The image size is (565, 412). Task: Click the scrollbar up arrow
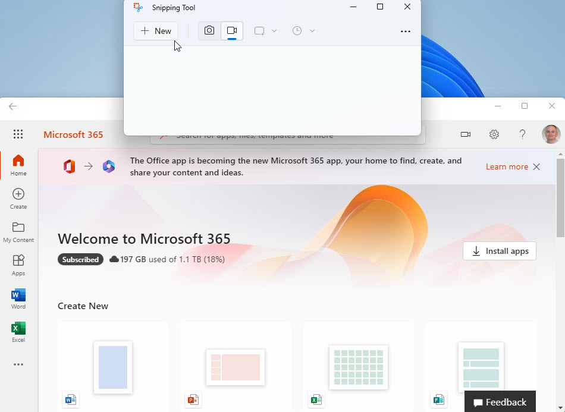[560, 154]
